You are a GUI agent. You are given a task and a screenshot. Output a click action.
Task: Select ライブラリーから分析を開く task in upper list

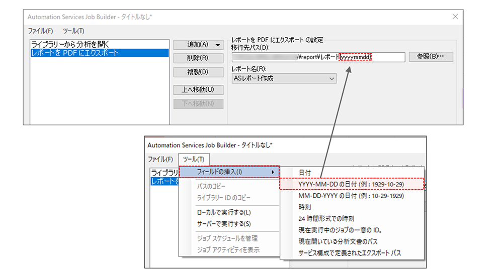coord(100,44)
